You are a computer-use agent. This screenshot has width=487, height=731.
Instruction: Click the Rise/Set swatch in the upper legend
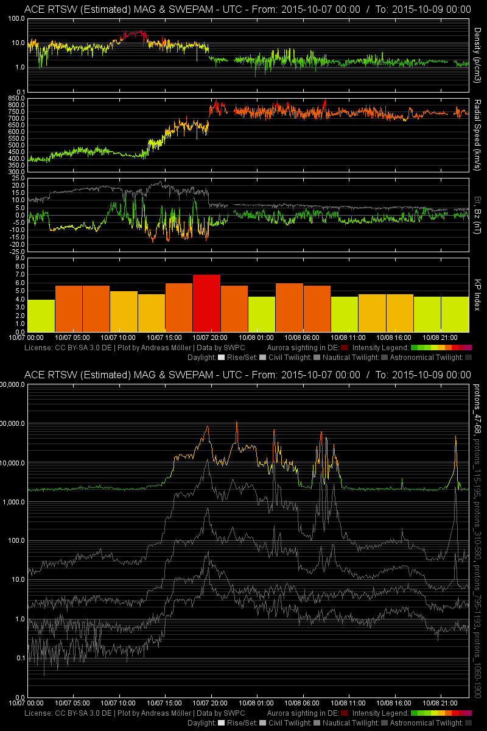263,358
